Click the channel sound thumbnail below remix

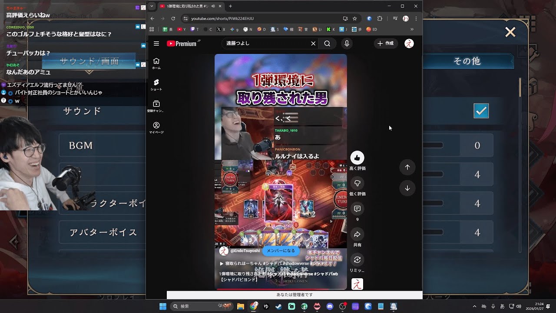pyautogui.click(x=357, y=284)
